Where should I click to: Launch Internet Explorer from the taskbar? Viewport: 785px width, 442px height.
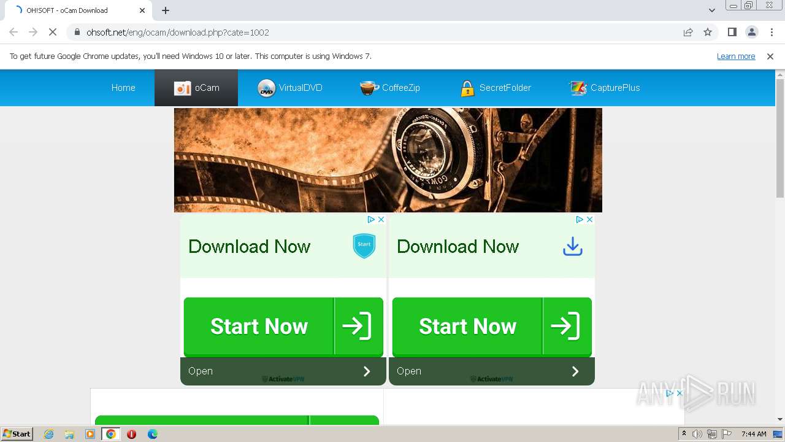[x=48, y=434]
